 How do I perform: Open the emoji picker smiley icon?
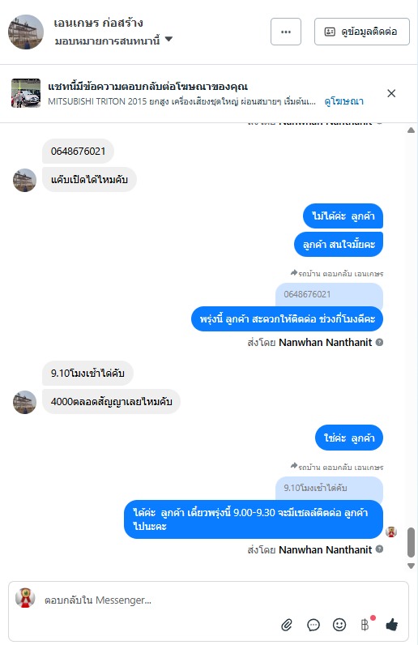point(339,625)
